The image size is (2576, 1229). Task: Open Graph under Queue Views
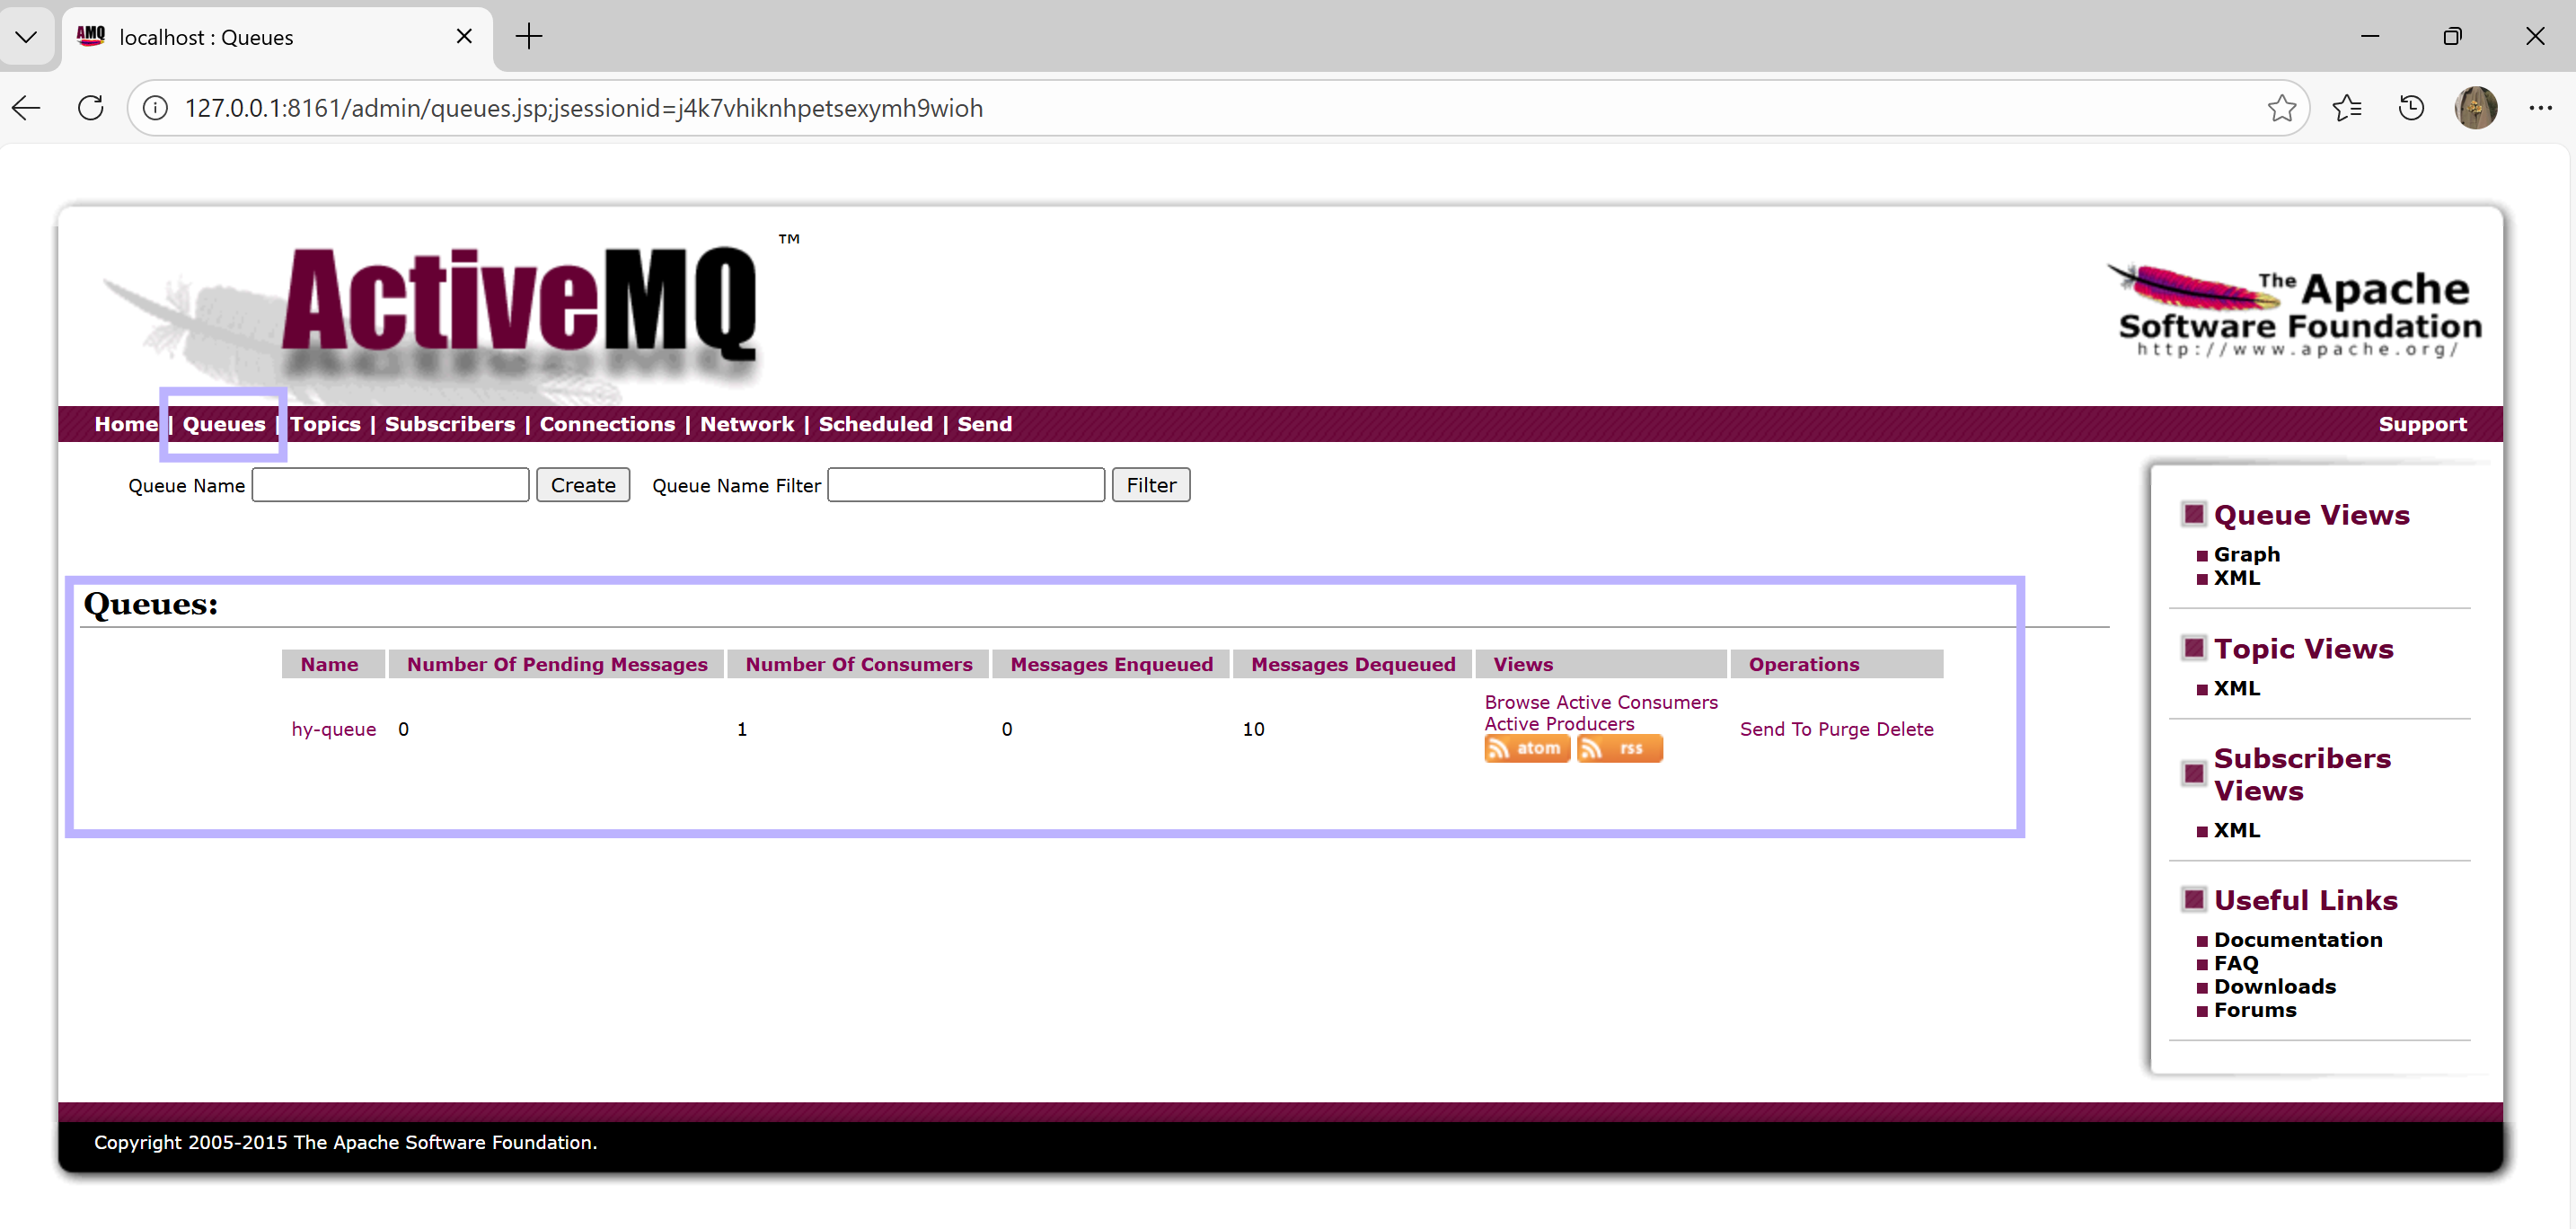coord(2246,554)
